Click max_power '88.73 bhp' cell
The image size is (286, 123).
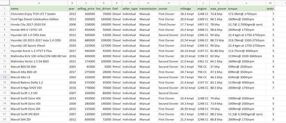click(218, 40)
